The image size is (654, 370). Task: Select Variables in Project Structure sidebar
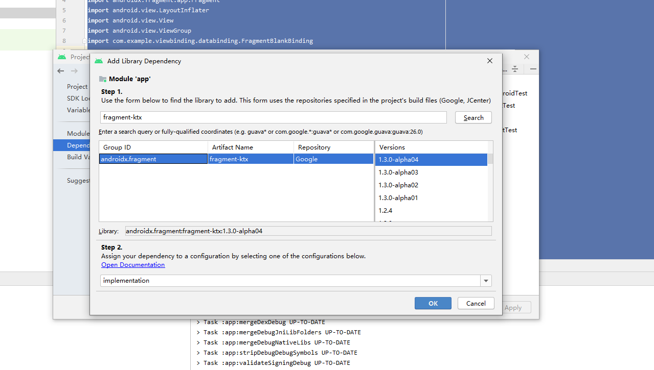click(x=78, y=110)
